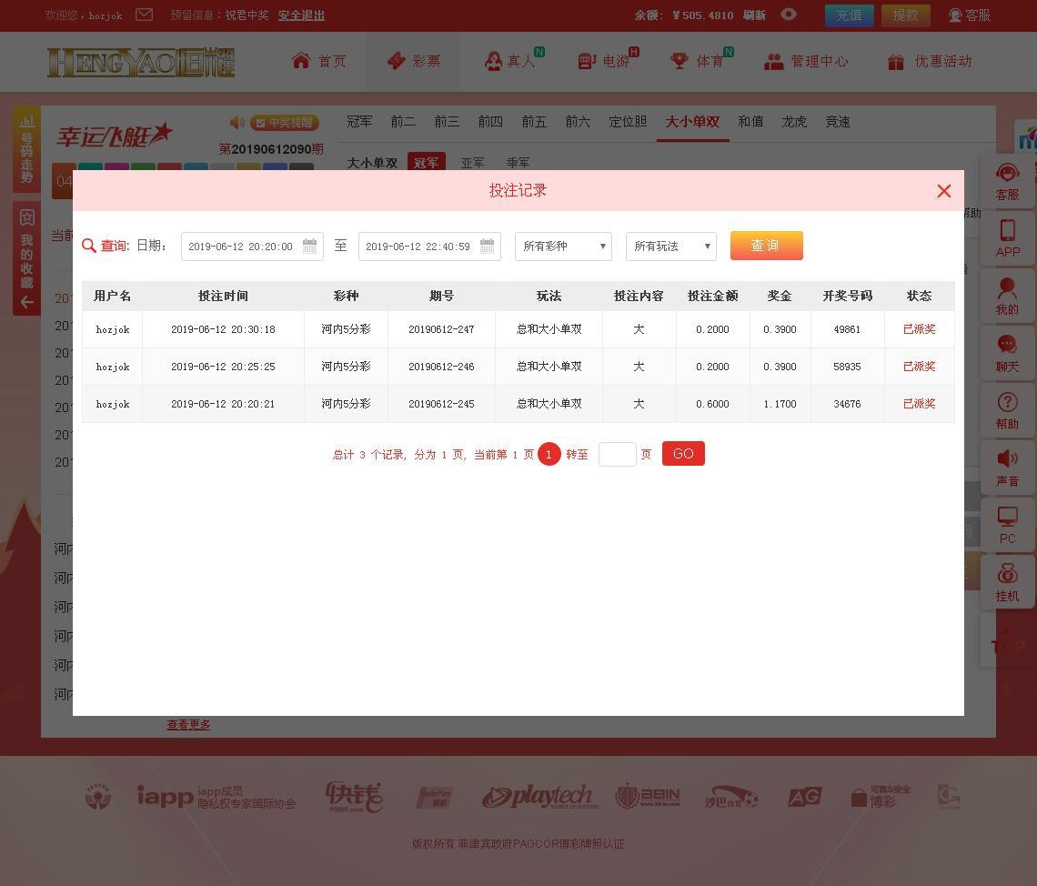Screen dimensions: 1037x886
Task: Click the 安全退出 logout link
Action: pyautogui.click(x=301, y=15)
